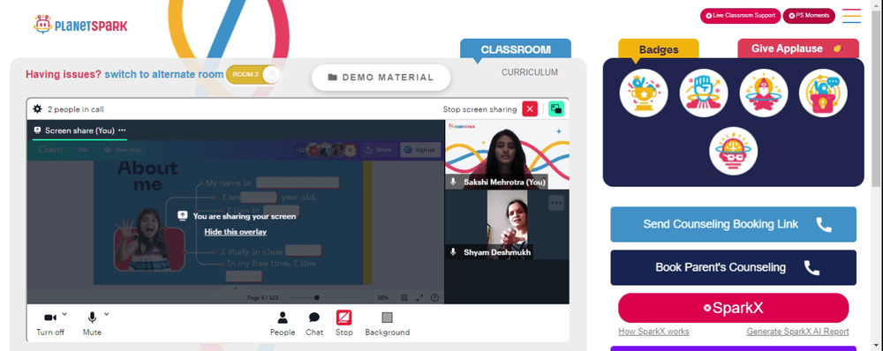The image size is (883, 351).
Task: Award the meditating guru badge
Action: 763,93
